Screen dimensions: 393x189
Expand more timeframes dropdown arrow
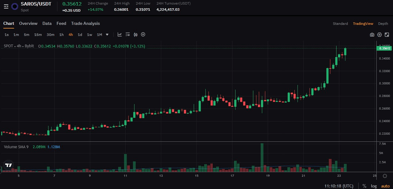(x=107, y=35)
